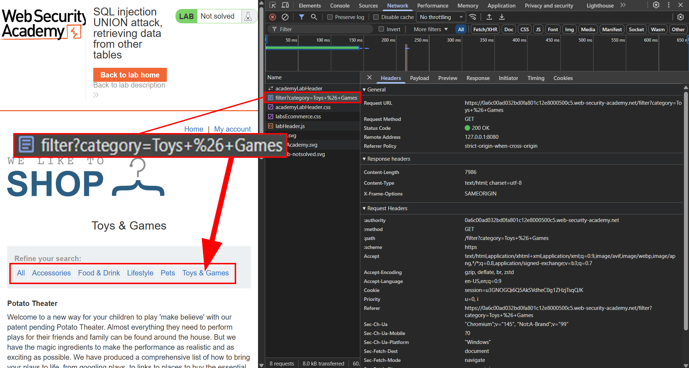Toggle the device toolbar icon

(x=285, y=5)
